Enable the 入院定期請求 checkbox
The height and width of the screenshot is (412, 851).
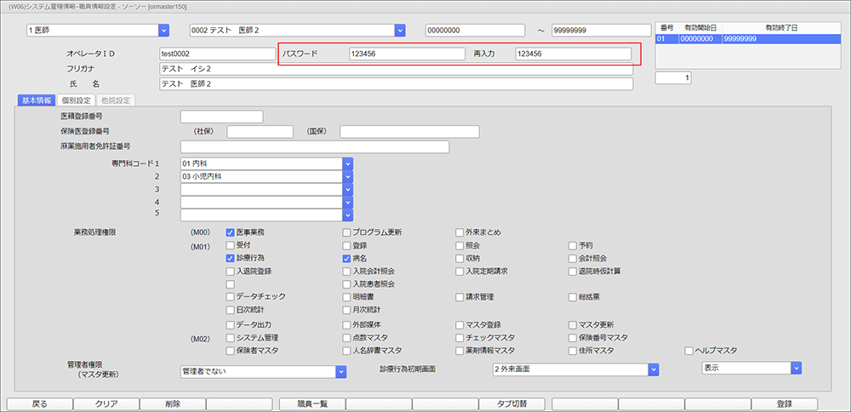(460, 272)
